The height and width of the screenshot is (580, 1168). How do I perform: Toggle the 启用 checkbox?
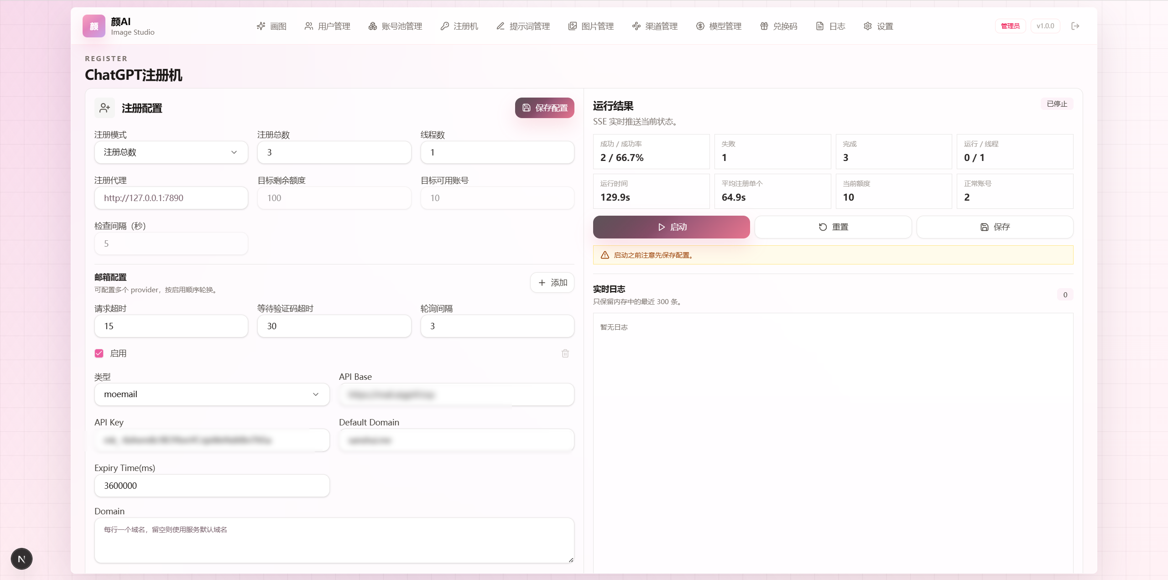[x=99, y=353]
